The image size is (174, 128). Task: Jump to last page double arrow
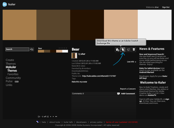[56, 117]
